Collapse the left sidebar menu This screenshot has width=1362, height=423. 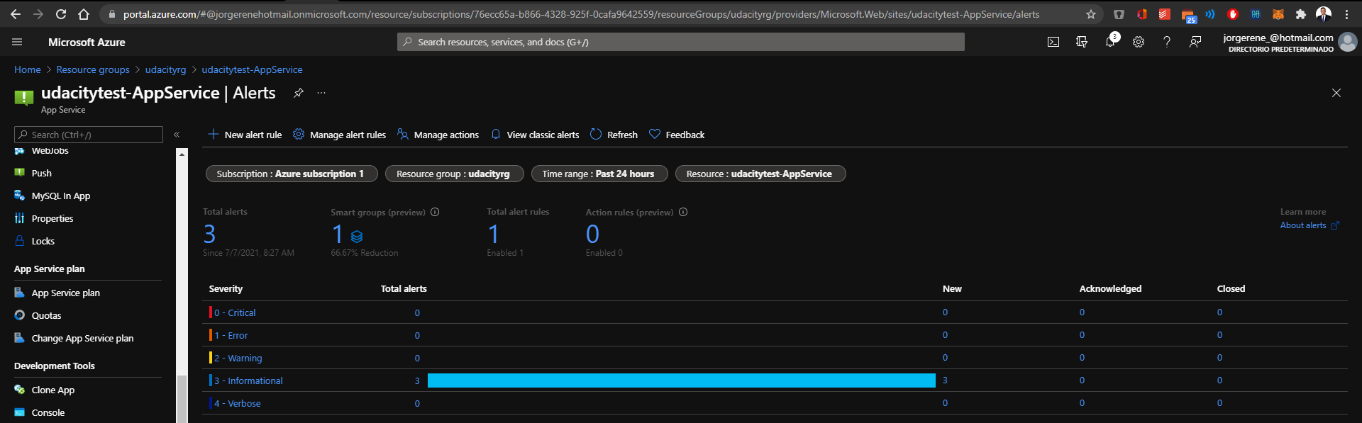(x=177, y=135)
